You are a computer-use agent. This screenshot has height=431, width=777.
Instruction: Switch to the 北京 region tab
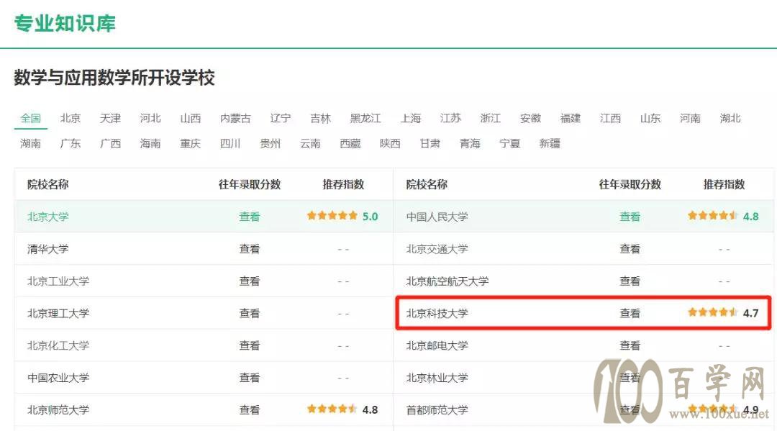pos(71,119)
